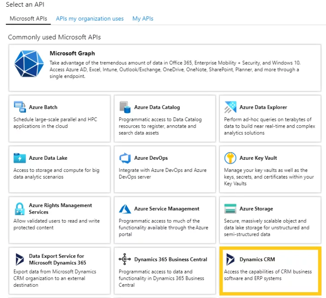Click 'Access to storage and compute' description
Screen dimensions: 326x298
point(56,174)
